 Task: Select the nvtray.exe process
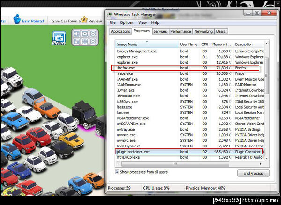pyautogui.click(x=189, y=129)
